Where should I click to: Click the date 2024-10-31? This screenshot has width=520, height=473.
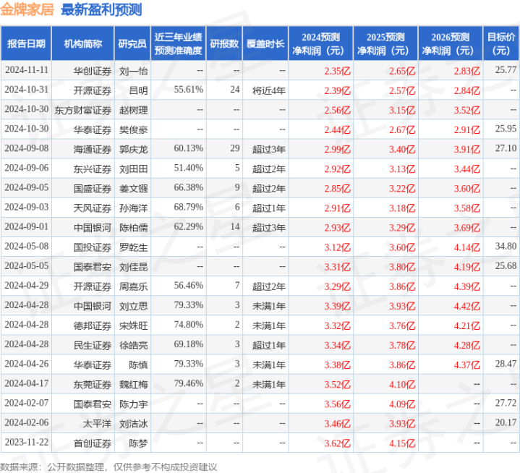27,90
